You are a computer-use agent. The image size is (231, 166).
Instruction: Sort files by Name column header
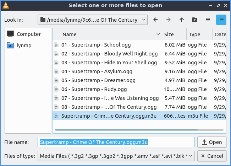pyautogui.click(x=106, y=34)
